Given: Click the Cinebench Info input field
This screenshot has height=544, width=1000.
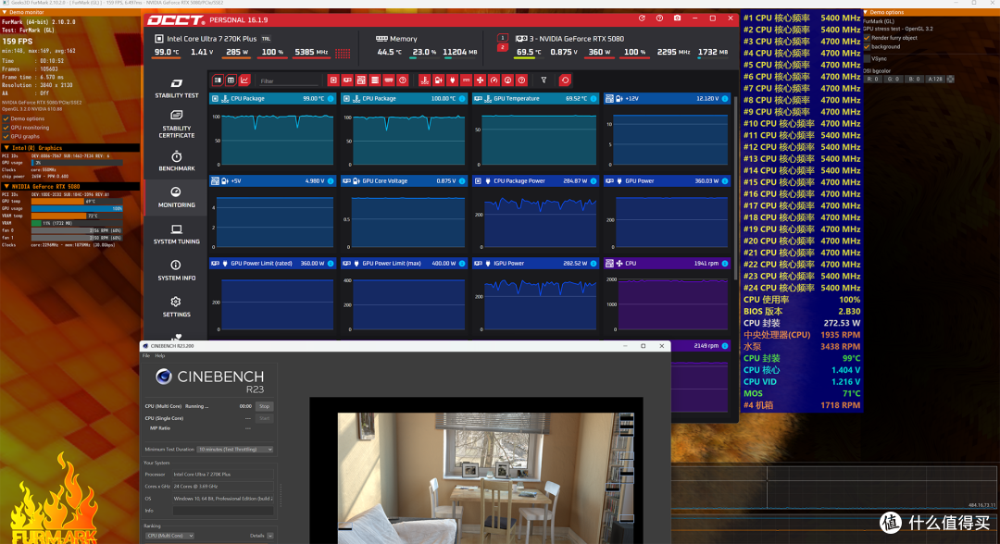Looking at the screenshot, I should click(x=222, y=511).
